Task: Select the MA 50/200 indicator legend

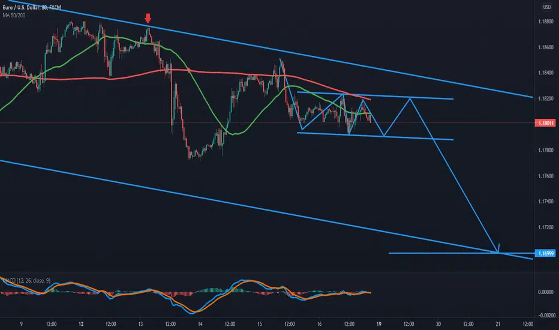Action: click(14, 16)
